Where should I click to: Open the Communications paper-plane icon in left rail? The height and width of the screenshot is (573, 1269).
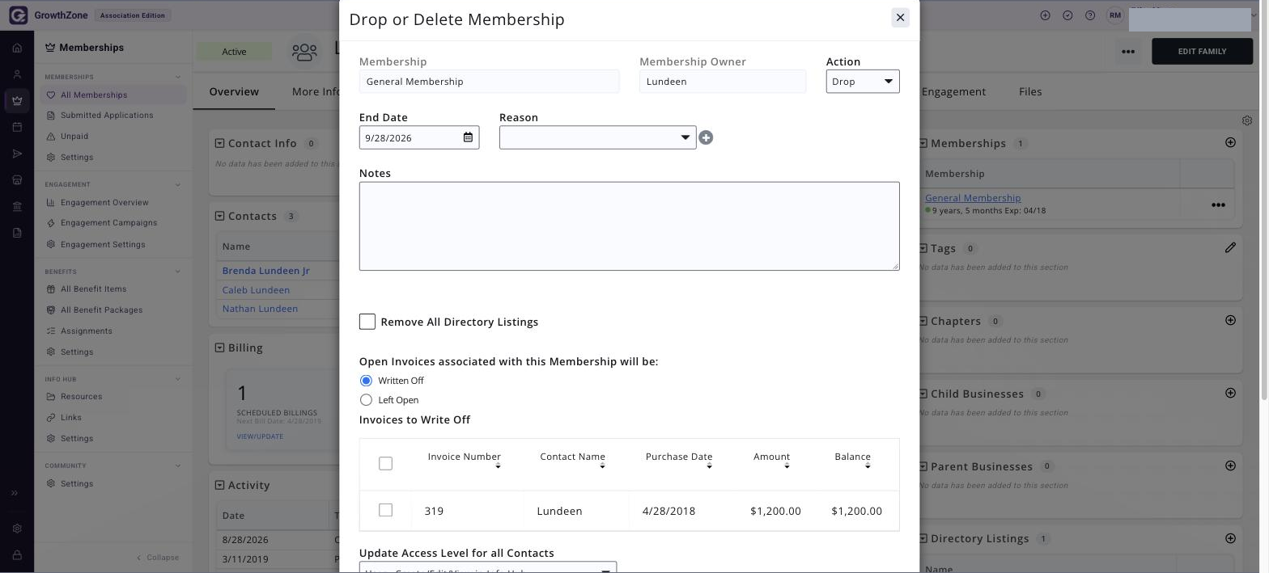17,154
